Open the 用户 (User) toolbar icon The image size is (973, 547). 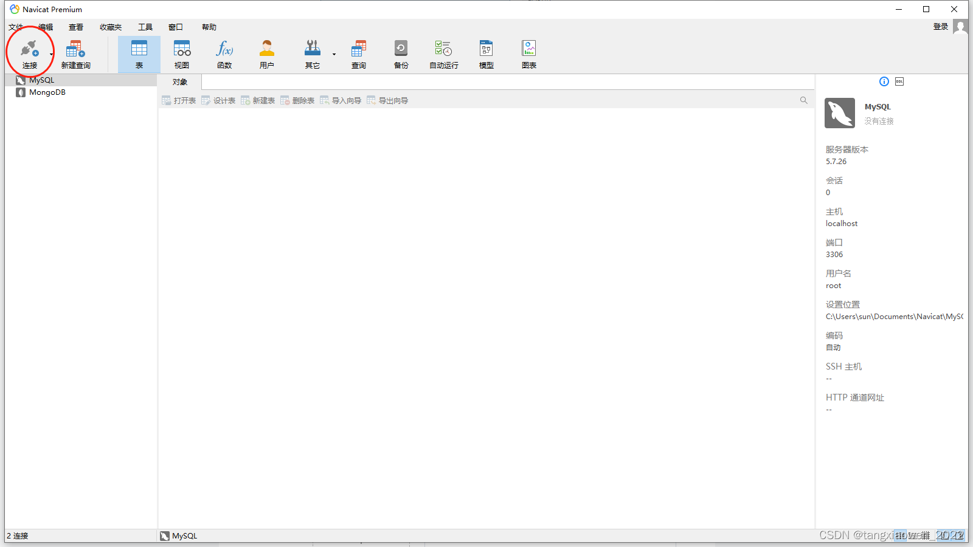267,54
